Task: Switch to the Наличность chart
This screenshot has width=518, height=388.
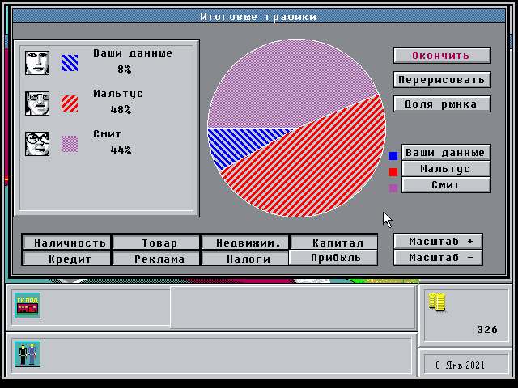Action: pyautogui.click(x=67, y=242)
